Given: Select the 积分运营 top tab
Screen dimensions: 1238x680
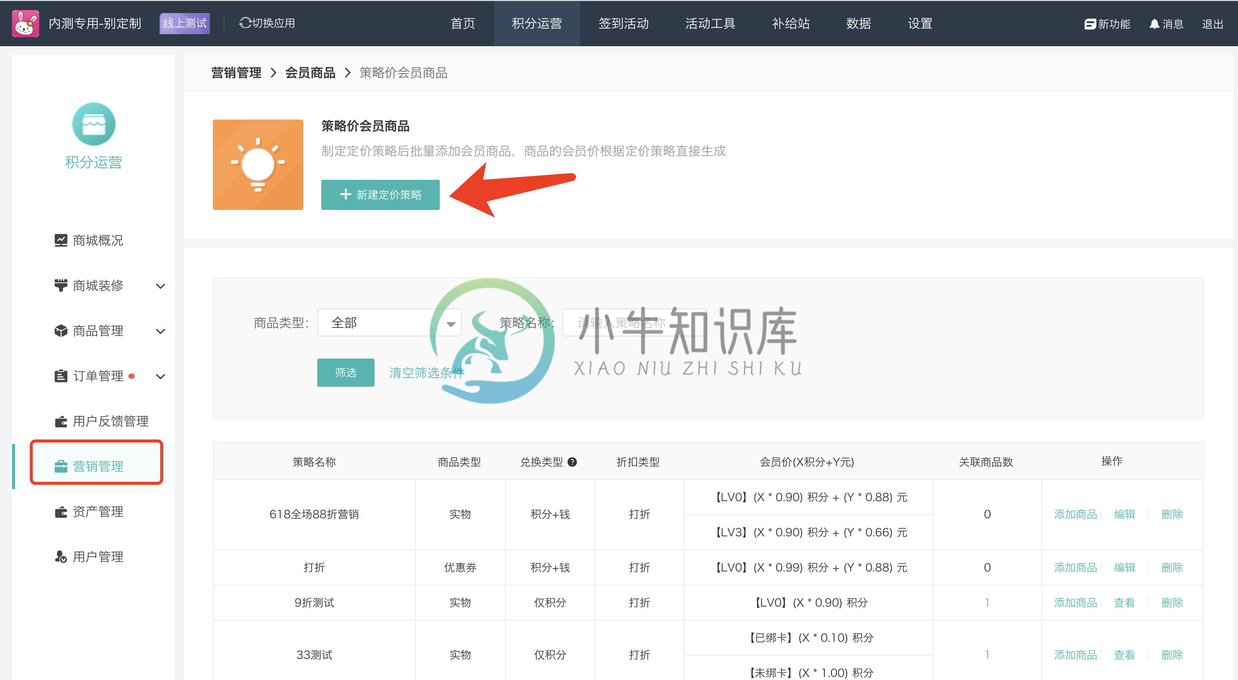Looking at the screenshot, I should [537, 24].
